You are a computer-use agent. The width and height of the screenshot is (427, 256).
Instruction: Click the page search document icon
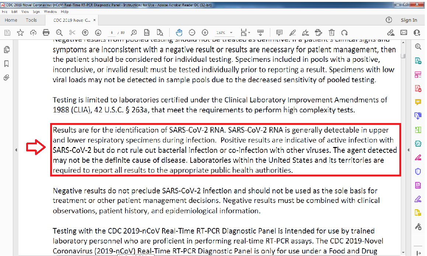[x=160, y=33]
